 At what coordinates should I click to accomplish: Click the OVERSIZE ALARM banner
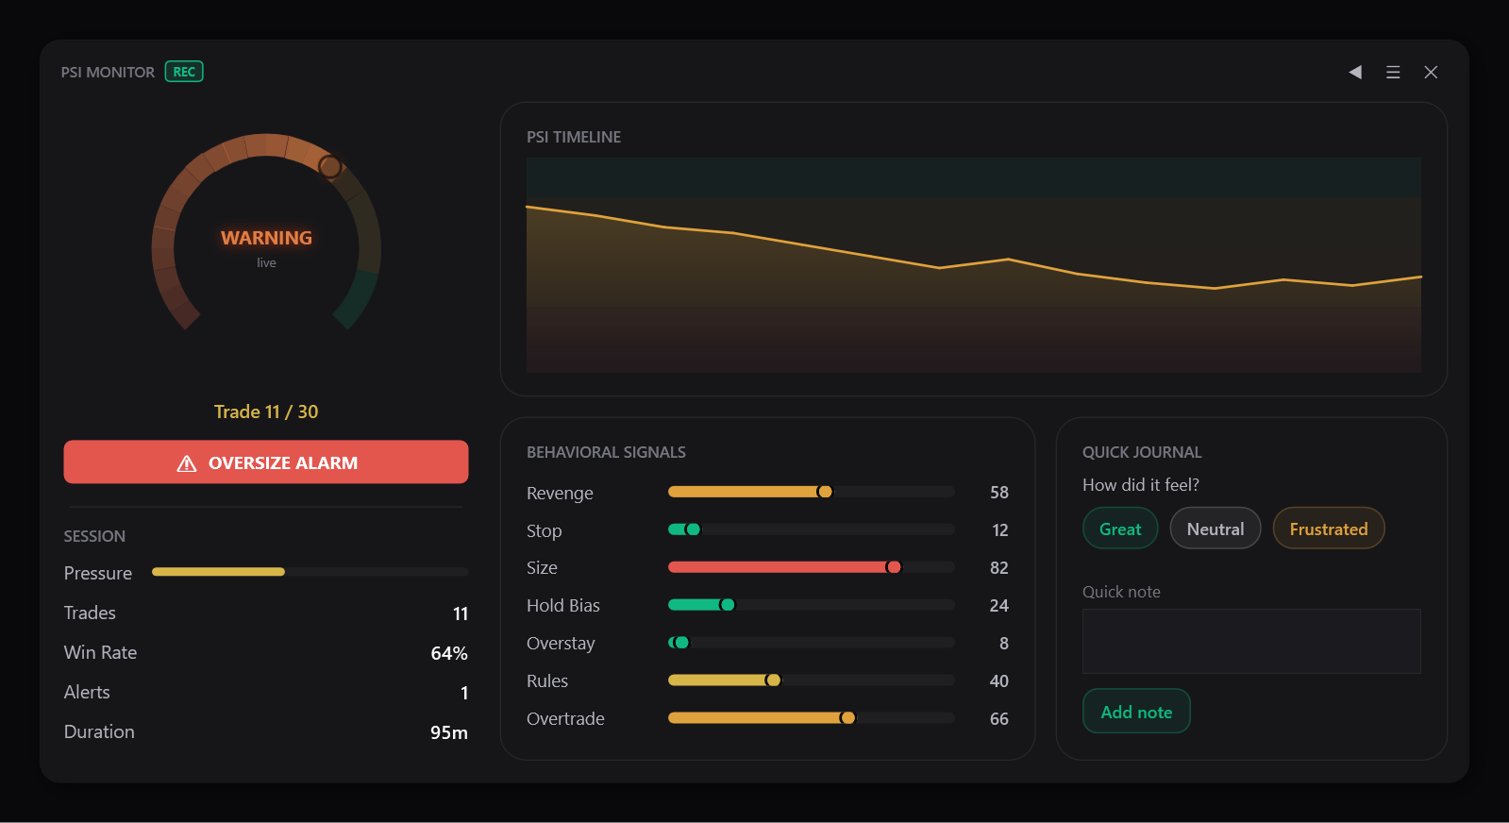(x=266, y=462)
